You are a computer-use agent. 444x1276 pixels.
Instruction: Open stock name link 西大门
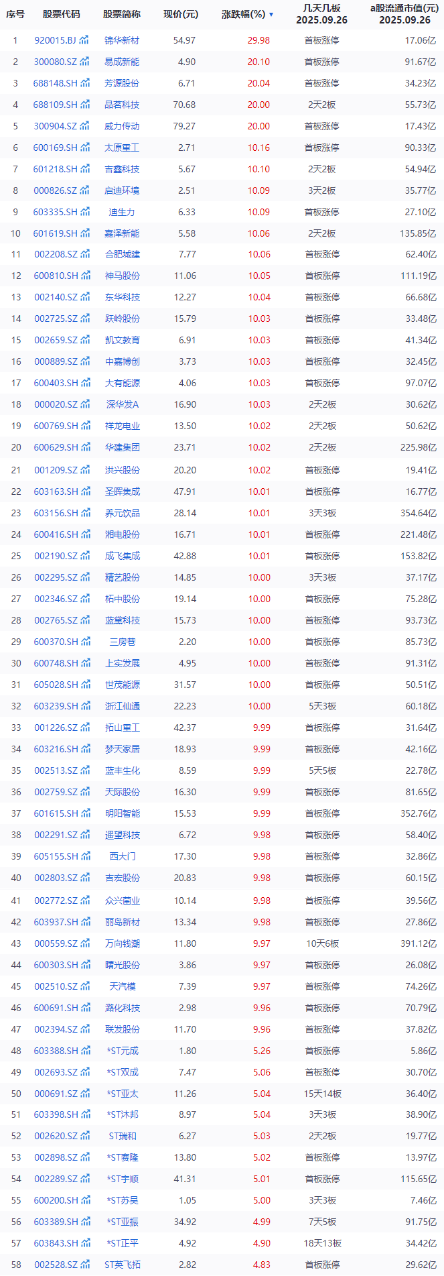(x=123, y=856)
